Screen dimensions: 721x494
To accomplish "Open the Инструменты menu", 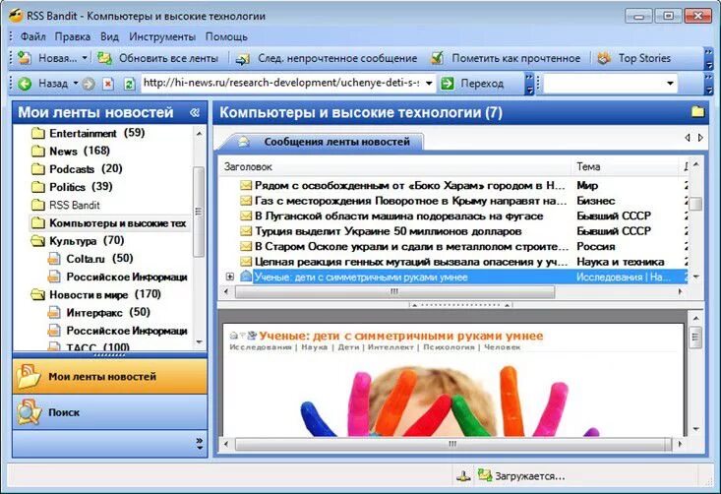I will pos(162,36).
